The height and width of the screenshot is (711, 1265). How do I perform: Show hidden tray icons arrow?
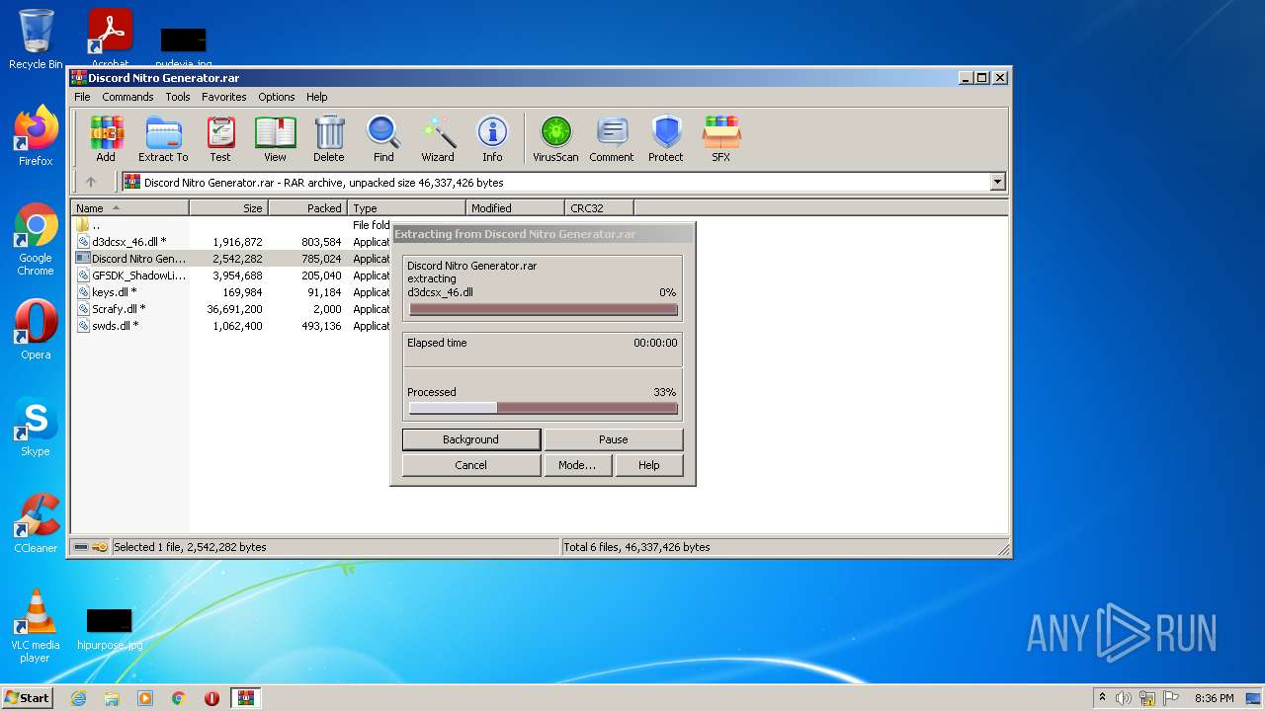(1102, 698)
